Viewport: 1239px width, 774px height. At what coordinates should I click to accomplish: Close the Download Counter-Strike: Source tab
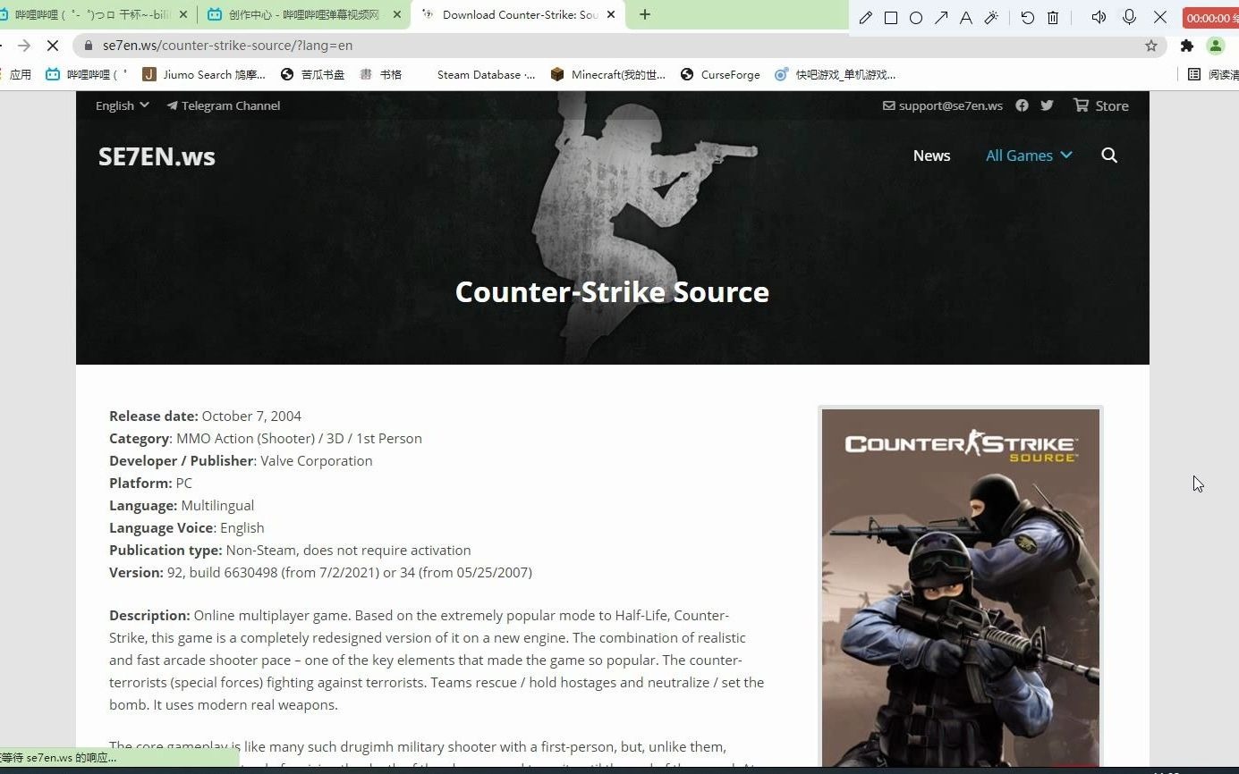pos(612,14)
